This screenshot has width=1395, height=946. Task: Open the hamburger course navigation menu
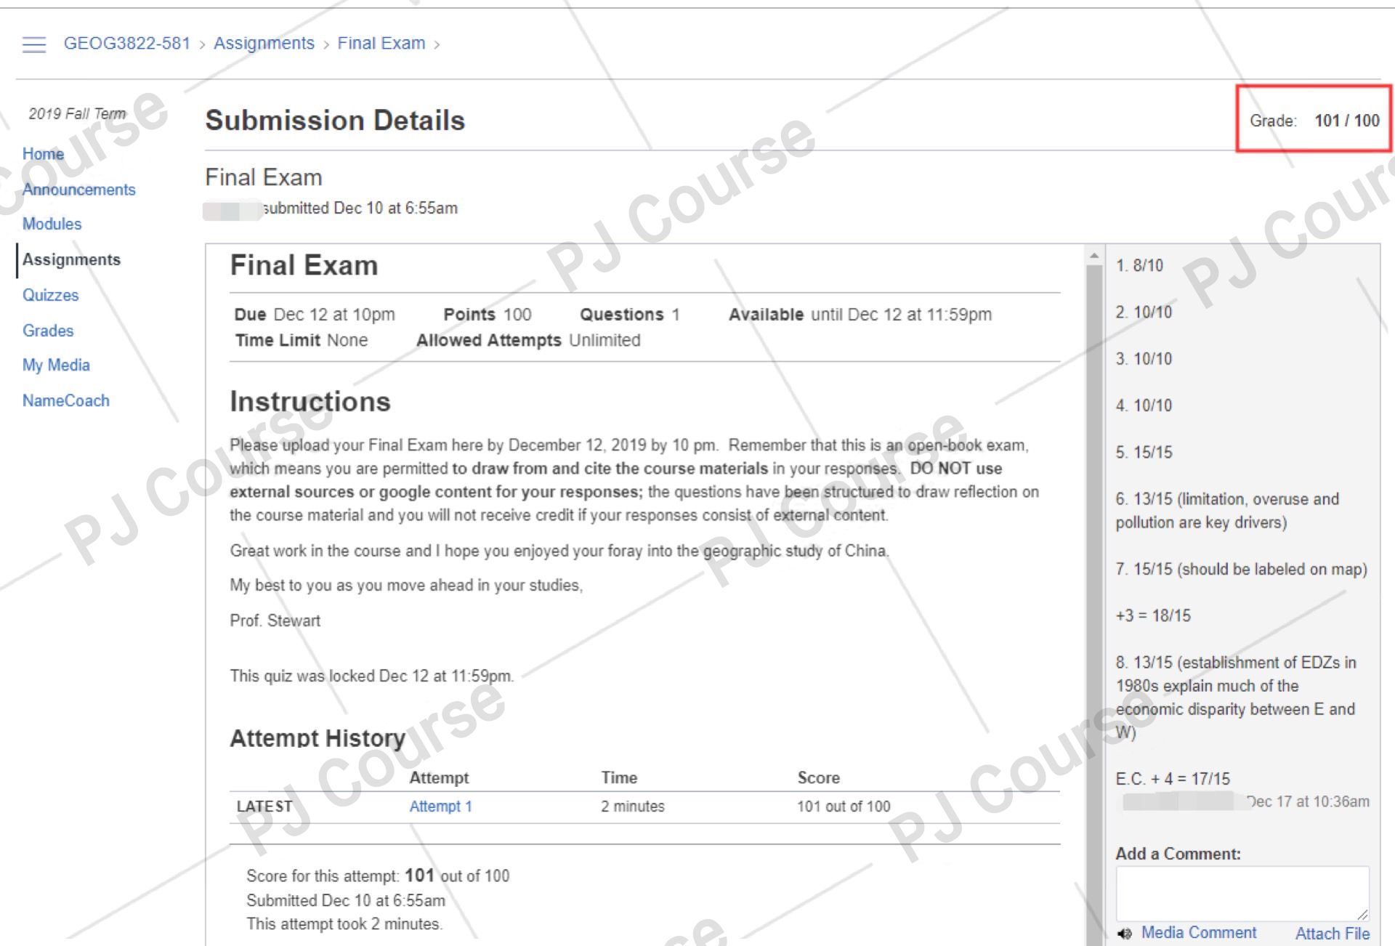pos(34,44)
